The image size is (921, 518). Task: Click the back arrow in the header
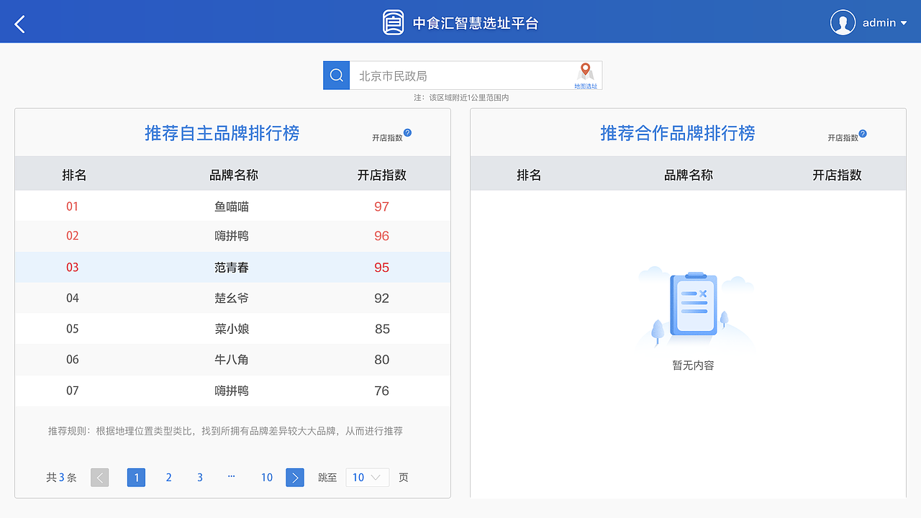pos(19,22)
